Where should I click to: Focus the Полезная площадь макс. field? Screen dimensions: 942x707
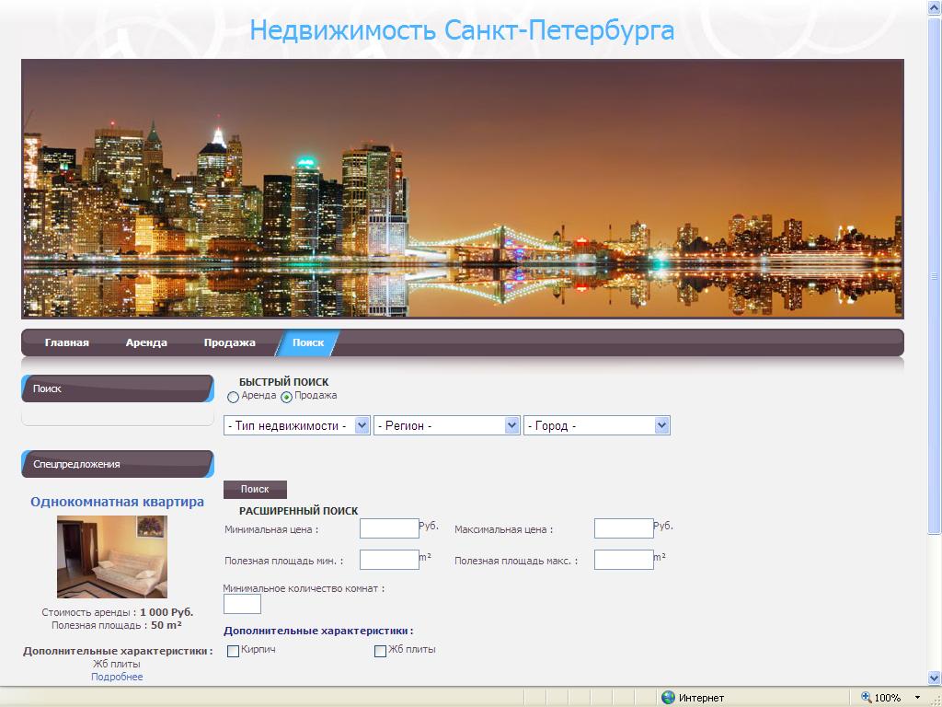click(x=624, y=560)
